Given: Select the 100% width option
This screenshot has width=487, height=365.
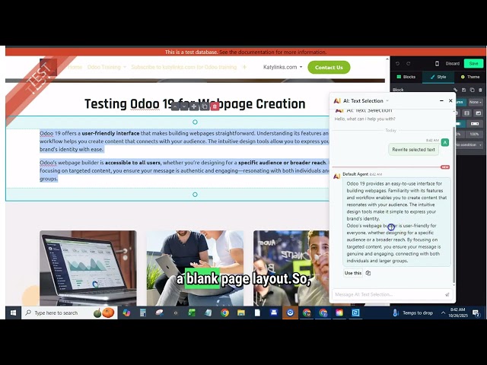Looking at the screenshot, I should point(474,134).
